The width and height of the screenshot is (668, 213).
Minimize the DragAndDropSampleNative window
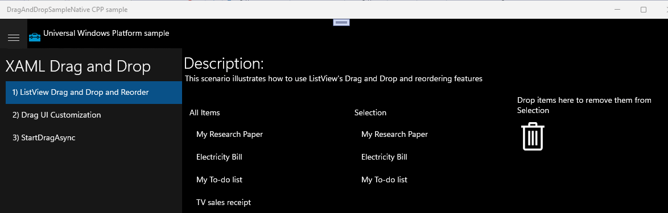click(x=618, y=9)
